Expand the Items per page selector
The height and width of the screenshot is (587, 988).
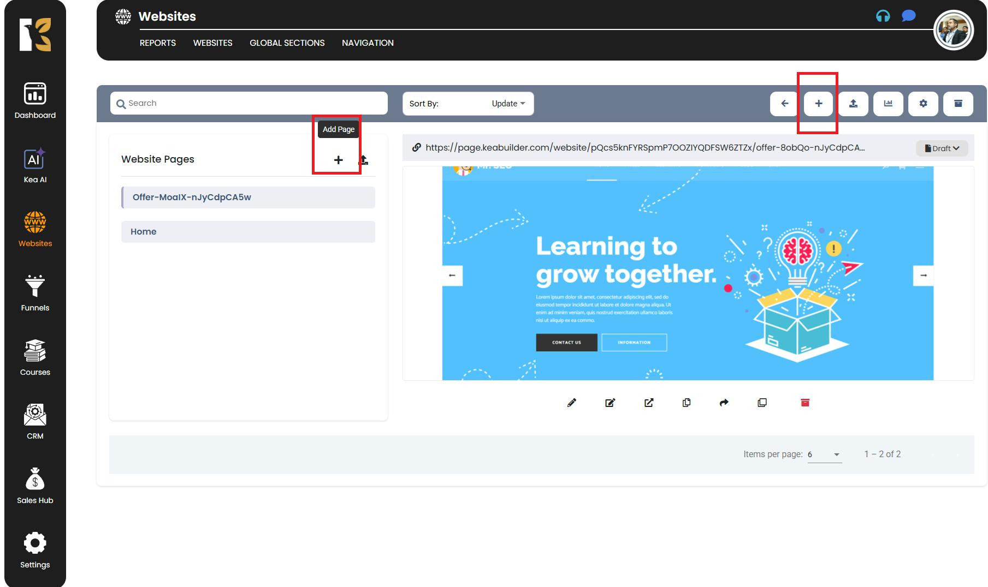pos(824,454)
